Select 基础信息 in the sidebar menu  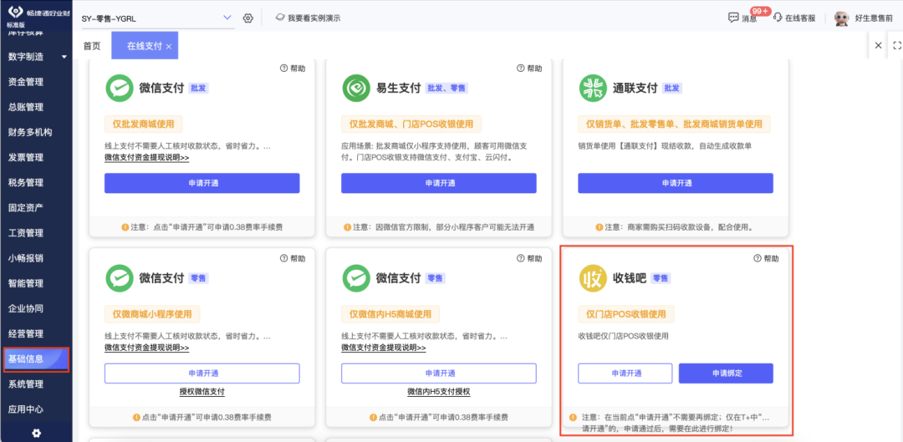point(36,359)
